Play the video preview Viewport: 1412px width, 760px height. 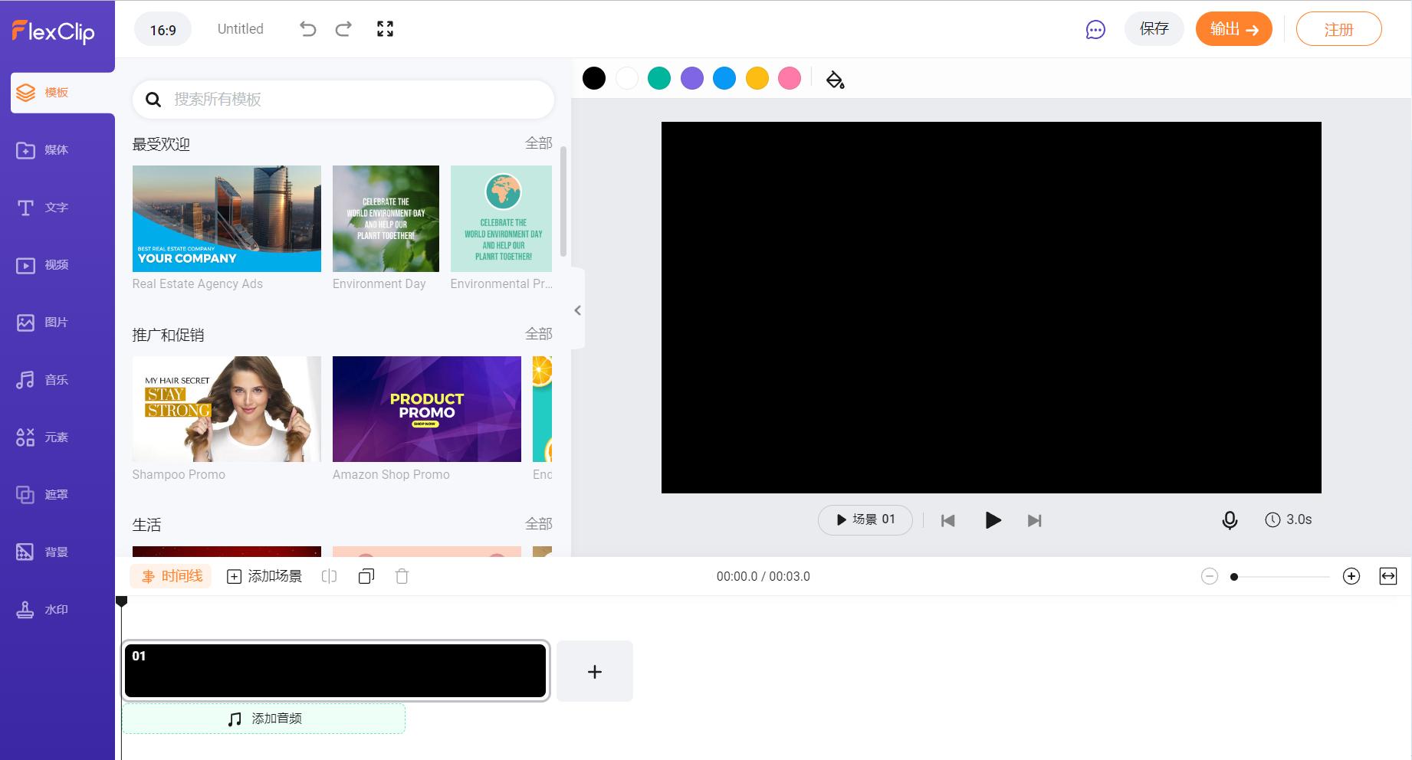click(x=992, y=520)
